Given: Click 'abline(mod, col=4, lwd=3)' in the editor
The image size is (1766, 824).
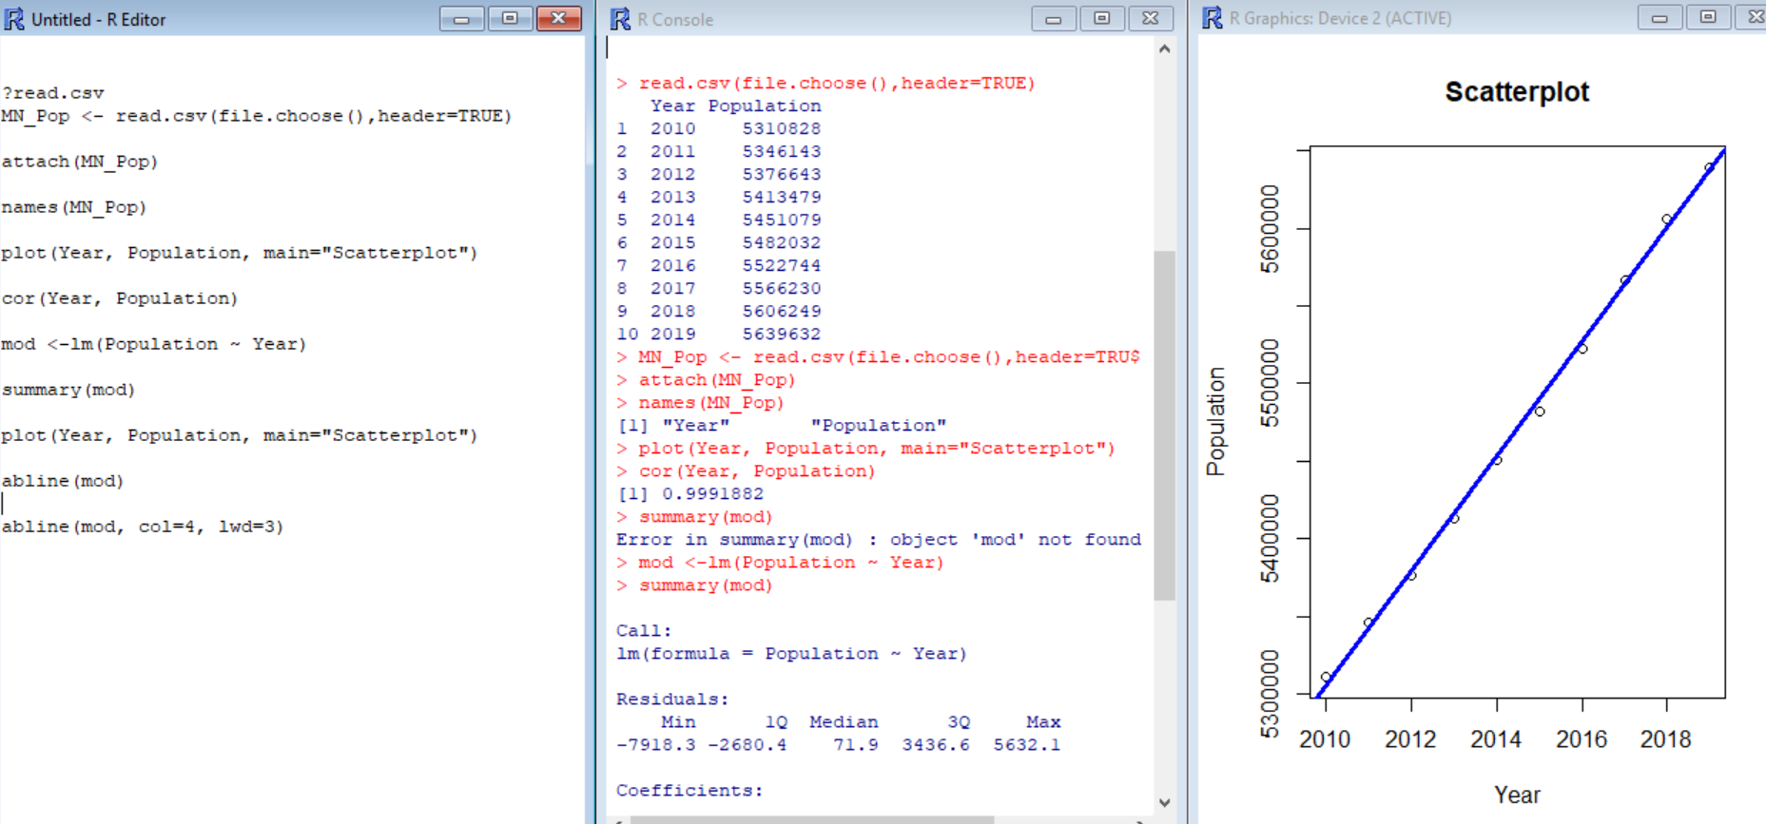Looking at the screenshot, I should (143, 527).
